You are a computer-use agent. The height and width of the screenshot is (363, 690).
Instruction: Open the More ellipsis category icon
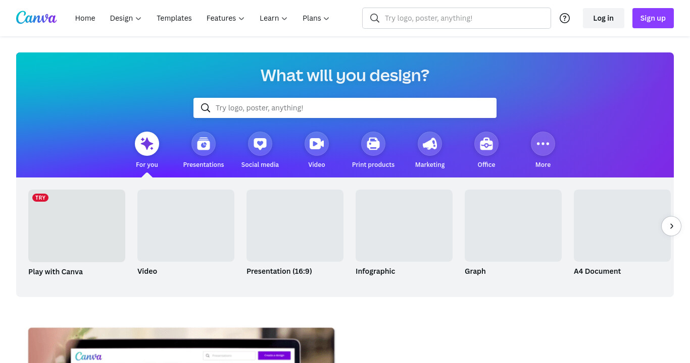coord(543,144)
